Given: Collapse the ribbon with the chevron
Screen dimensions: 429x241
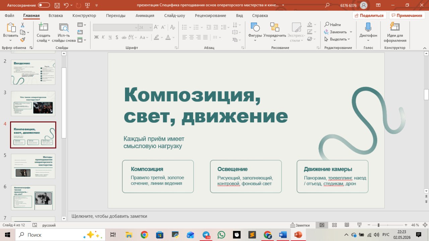Looking at the screenshot, I should [x=424, y=48].
